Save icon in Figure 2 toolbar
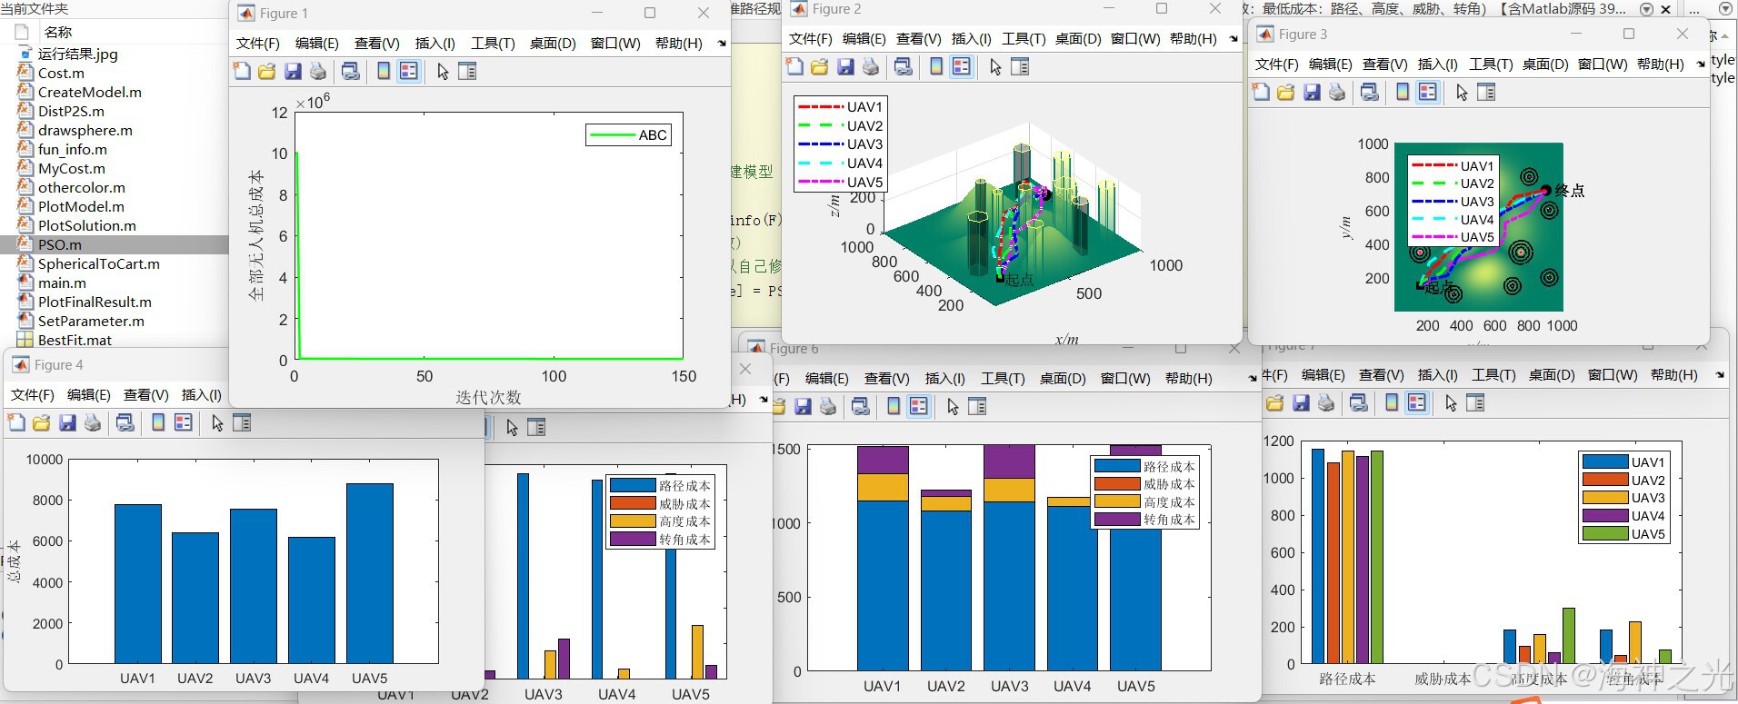 [845, 66]
